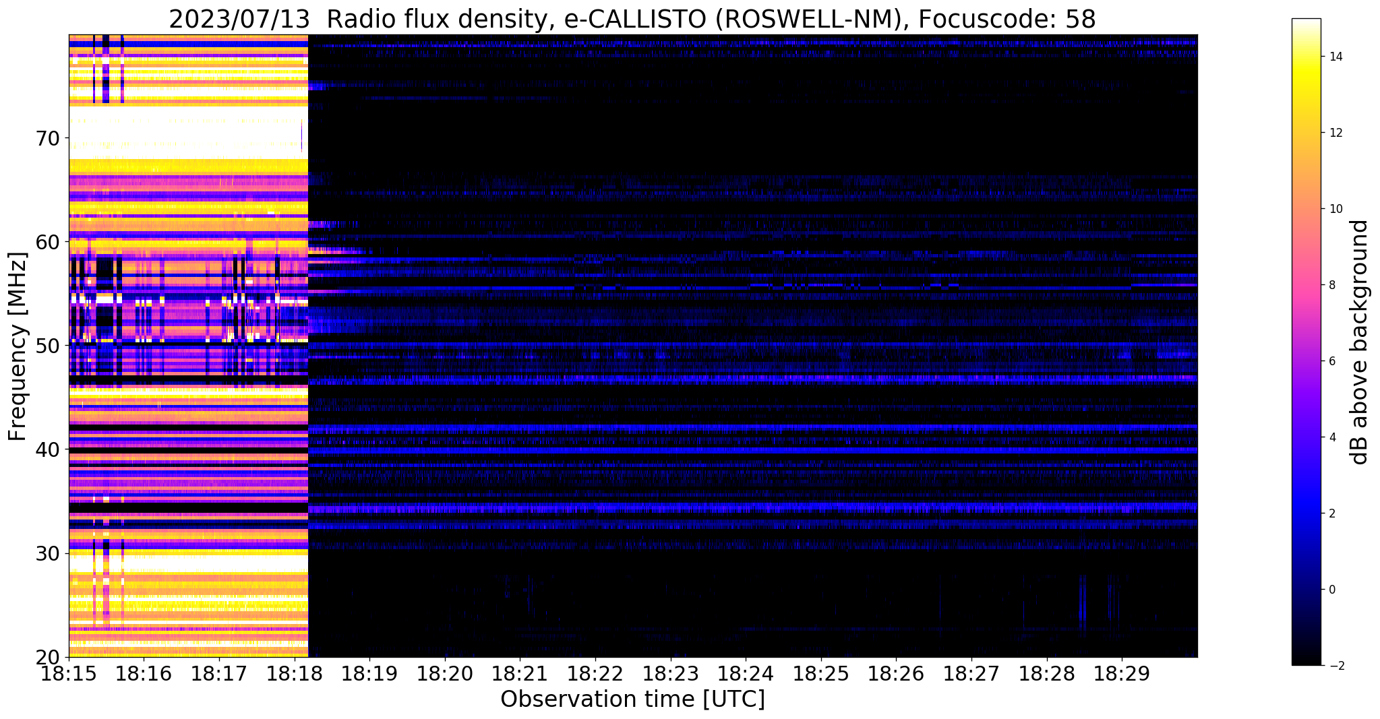Viewport: 1380px width, 719px height.
Task: Click the 18:20 time tick label
Action: (x=445, y=673)
